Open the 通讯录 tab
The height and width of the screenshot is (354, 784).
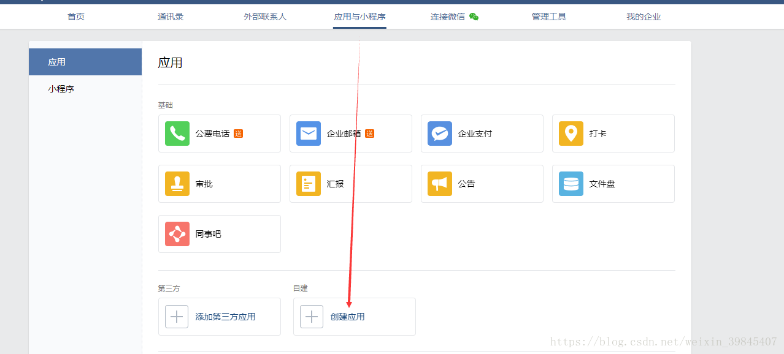coord(171,17)
